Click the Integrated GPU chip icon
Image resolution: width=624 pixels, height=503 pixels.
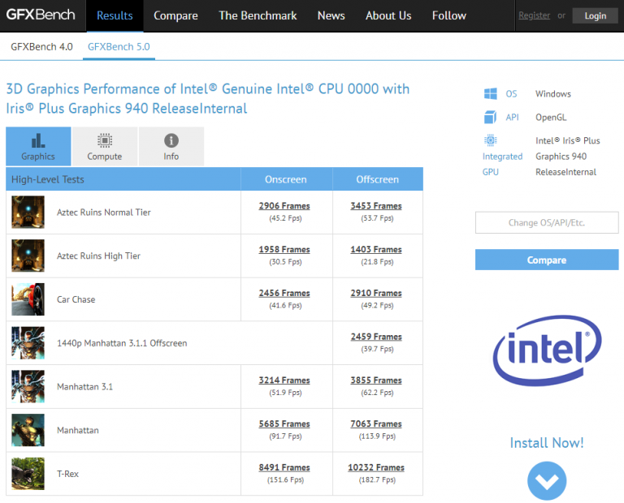(490, 140)
